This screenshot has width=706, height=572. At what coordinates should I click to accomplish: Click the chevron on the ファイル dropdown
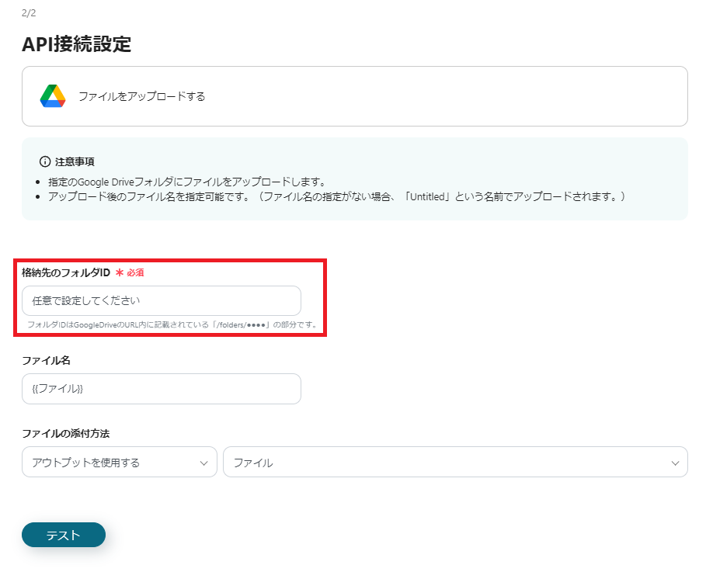point(675,462)
